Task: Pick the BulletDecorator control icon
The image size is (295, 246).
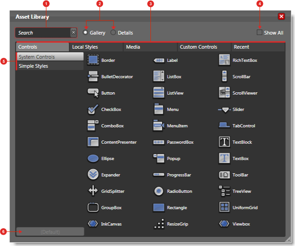Action: point(93,76)
